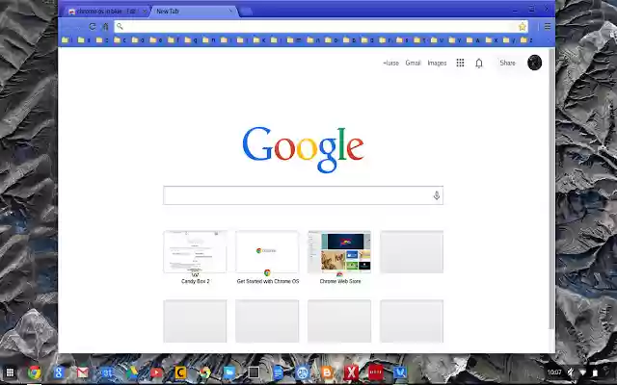Image resolution: width=617 pixels, height=385 pixels.
Task: Close the 'chrome os in blue' tab
Action: point(144,12)
